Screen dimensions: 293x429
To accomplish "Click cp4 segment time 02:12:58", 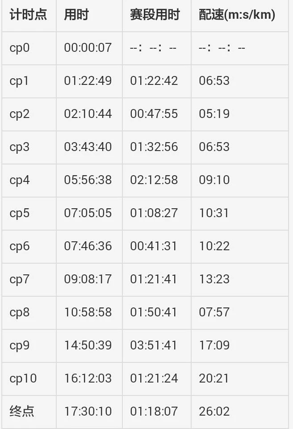I will (154, 180).
